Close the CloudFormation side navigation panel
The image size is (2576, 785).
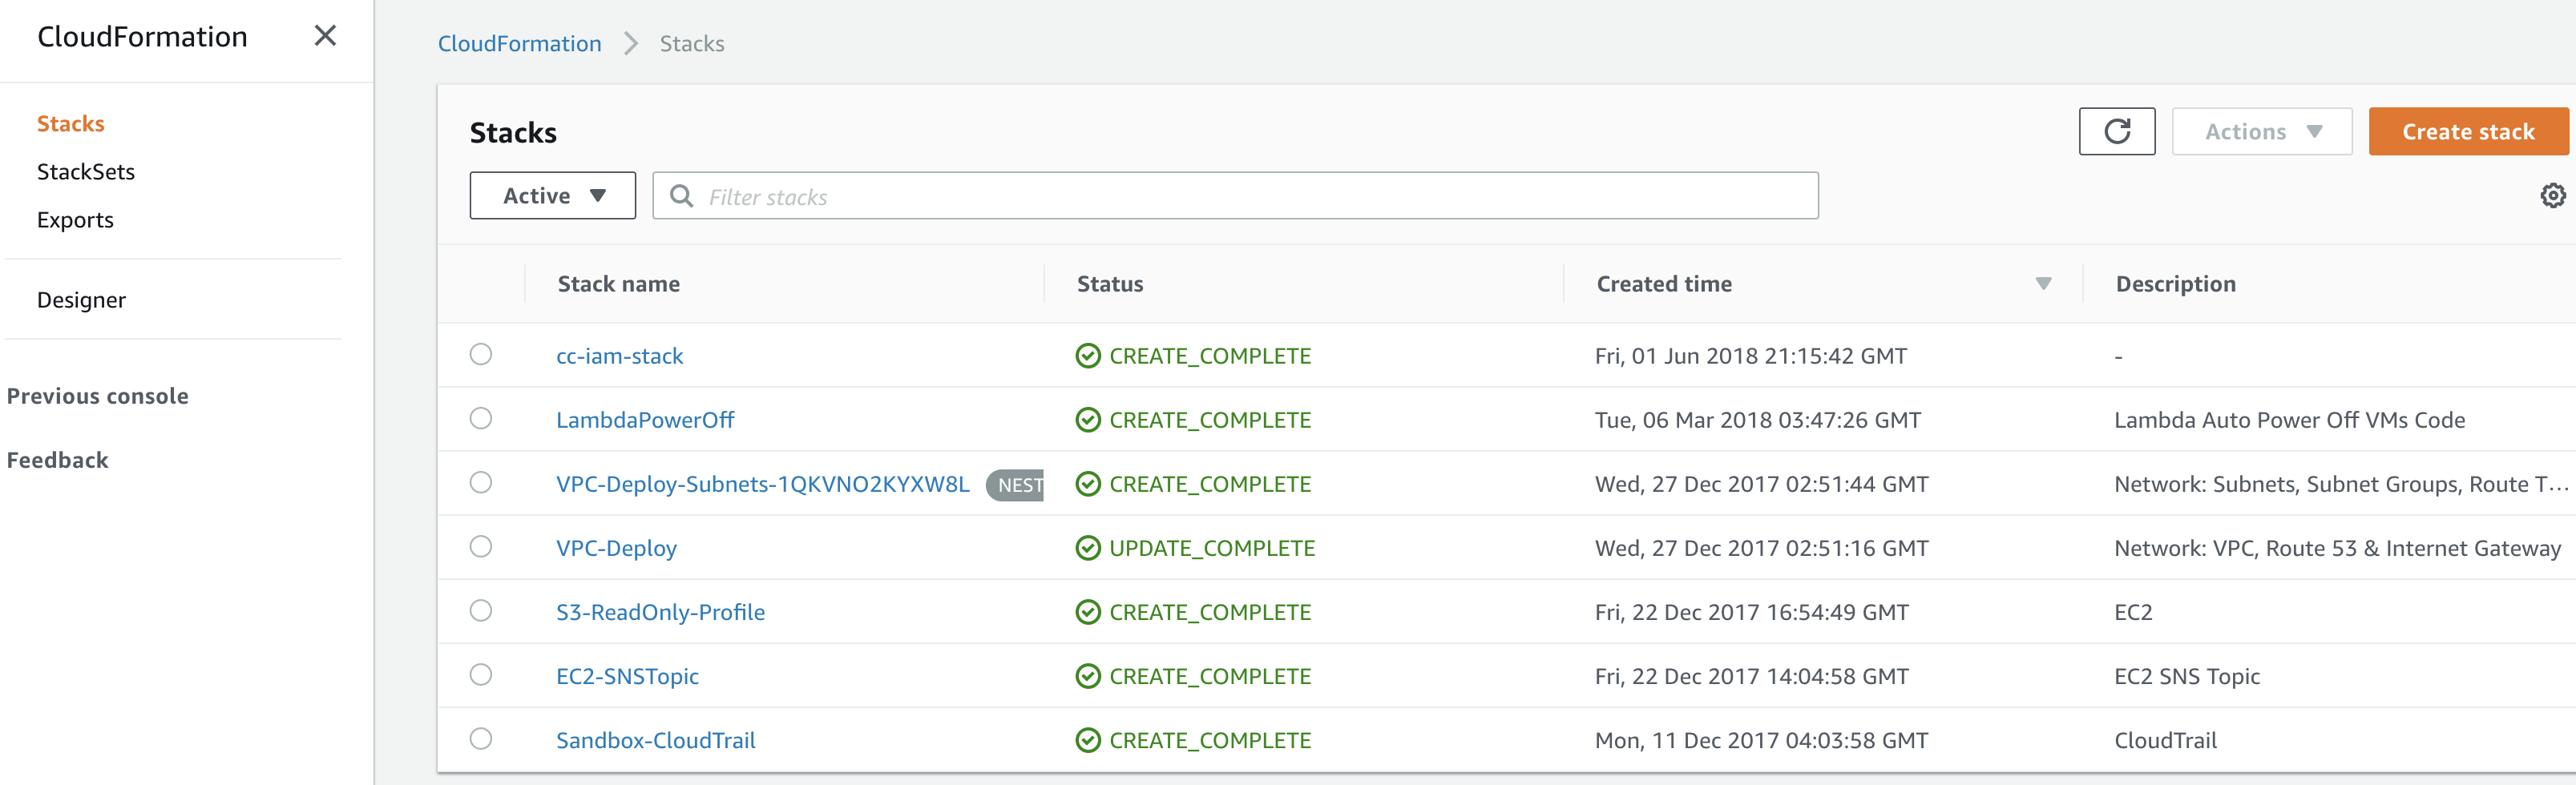(325, 36)
